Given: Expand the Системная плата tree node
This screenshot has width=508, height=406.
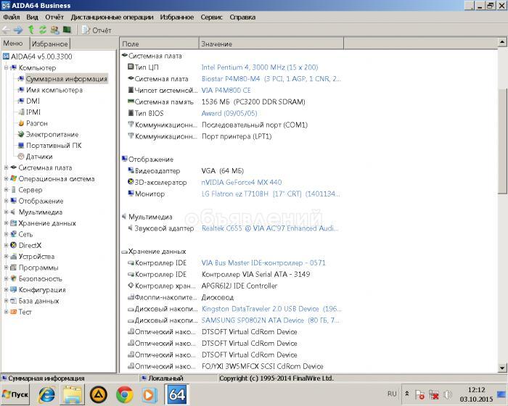Looking at the screenshot, I should [x=7, y=167].
